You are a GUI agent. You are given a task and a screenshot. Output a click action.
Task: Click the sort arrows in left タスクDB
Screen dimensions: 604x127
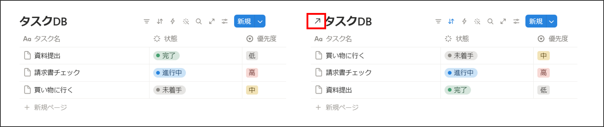[160, 21]
